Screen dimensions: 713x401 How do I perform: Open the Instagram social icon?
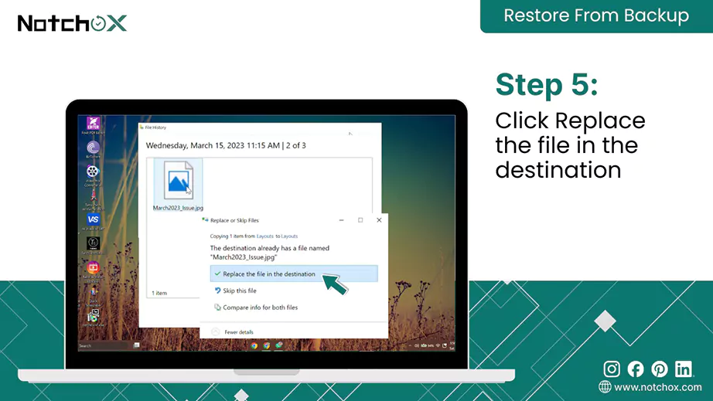tap(612, 369)
